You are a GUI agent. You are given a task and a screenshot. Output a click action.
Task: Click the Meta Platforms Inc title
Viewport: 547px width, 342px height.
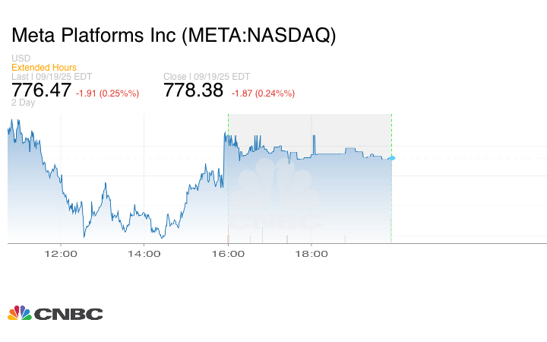click(x=173, y=36)
